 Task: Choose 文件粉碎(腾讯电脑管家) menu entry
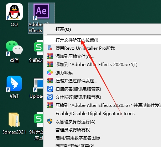pyautogui.click(x=103, y=97)
